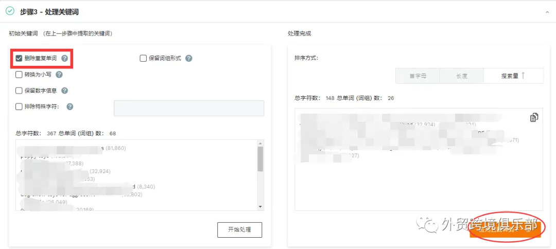Tick the 转换为小写 checkbox
Viewport: 556px width, 249px height.
coord(19,75)
